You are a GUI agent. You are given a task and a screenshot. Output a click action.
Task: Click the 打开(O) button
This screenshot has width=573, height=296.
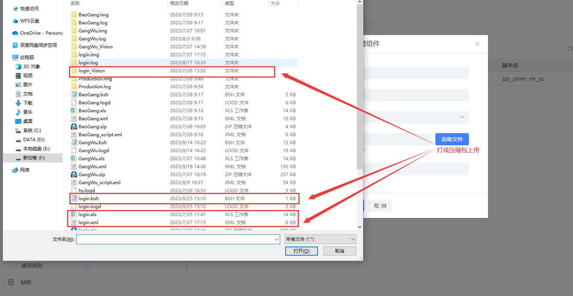pyautogui.click(x=301, y=251)
